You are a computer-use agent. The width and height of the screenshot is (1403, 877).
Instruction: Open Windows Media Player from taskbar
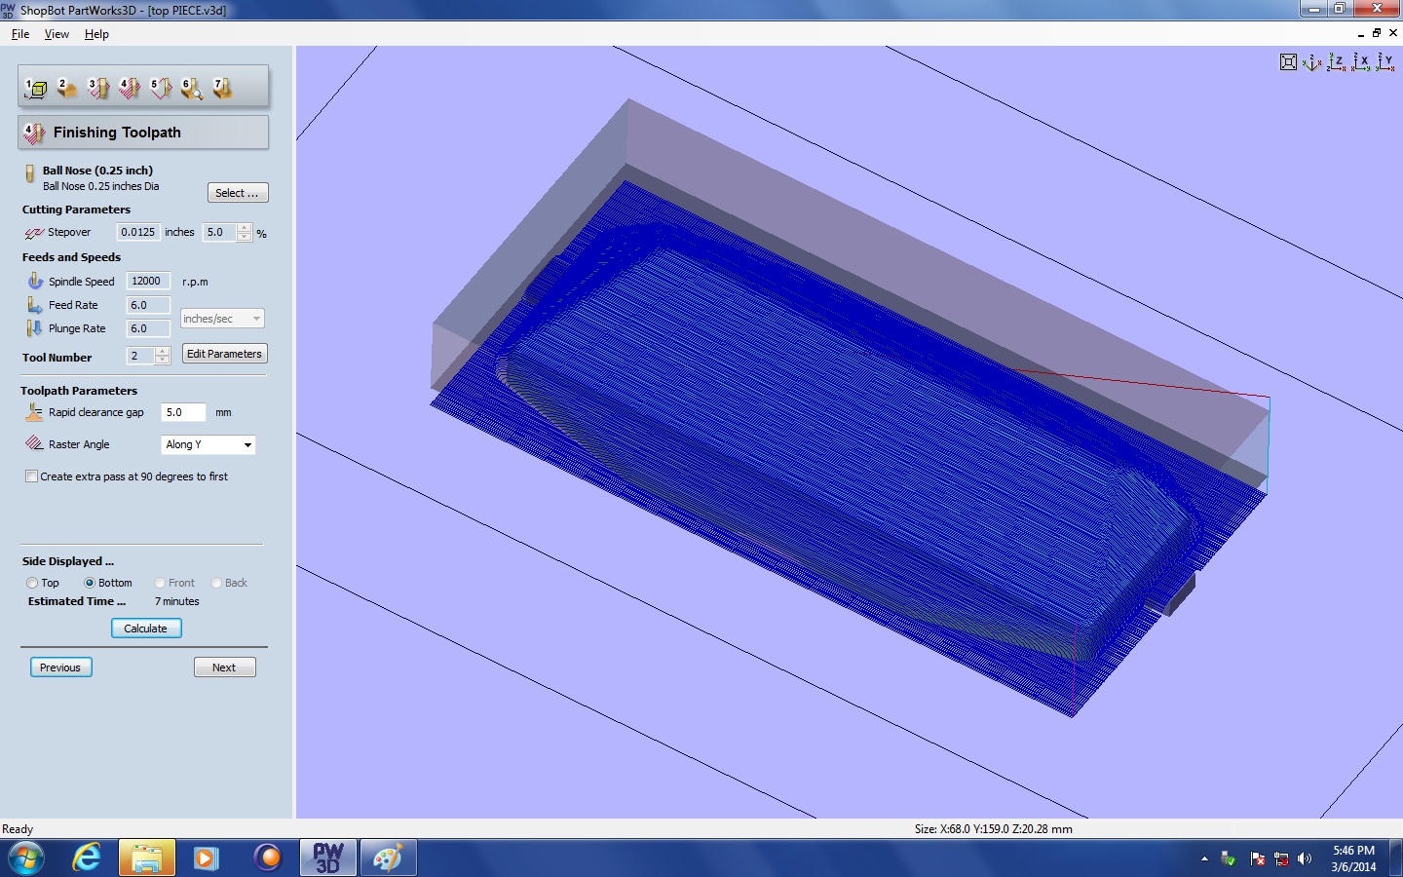pyautogui.click(x=206, y=858)
